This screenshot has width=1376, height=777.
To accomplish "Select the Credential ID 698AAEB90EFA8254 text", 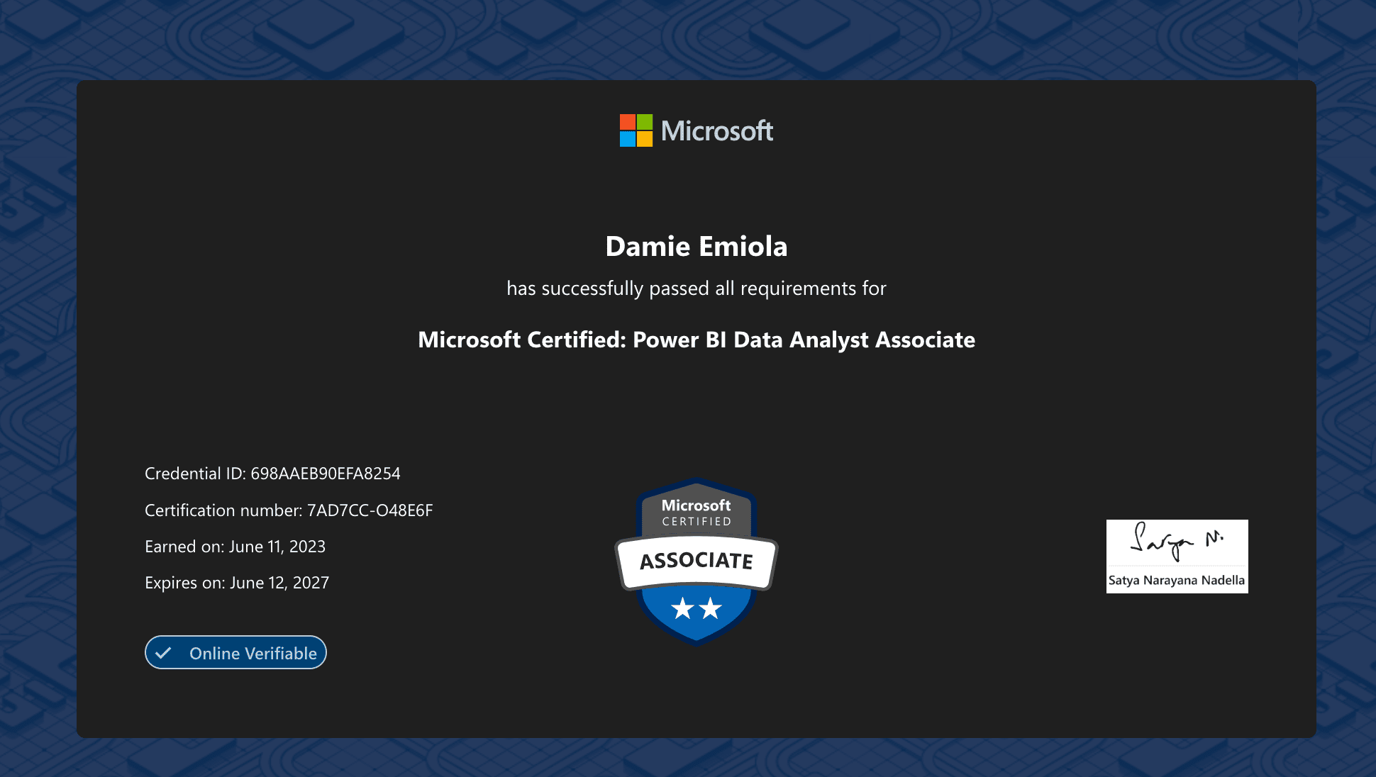I will [x=272, y=473].
